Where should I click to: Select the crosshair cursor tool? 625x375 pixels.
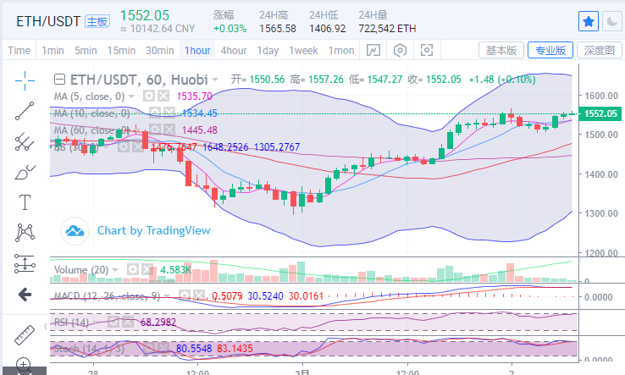pos(25,80)
